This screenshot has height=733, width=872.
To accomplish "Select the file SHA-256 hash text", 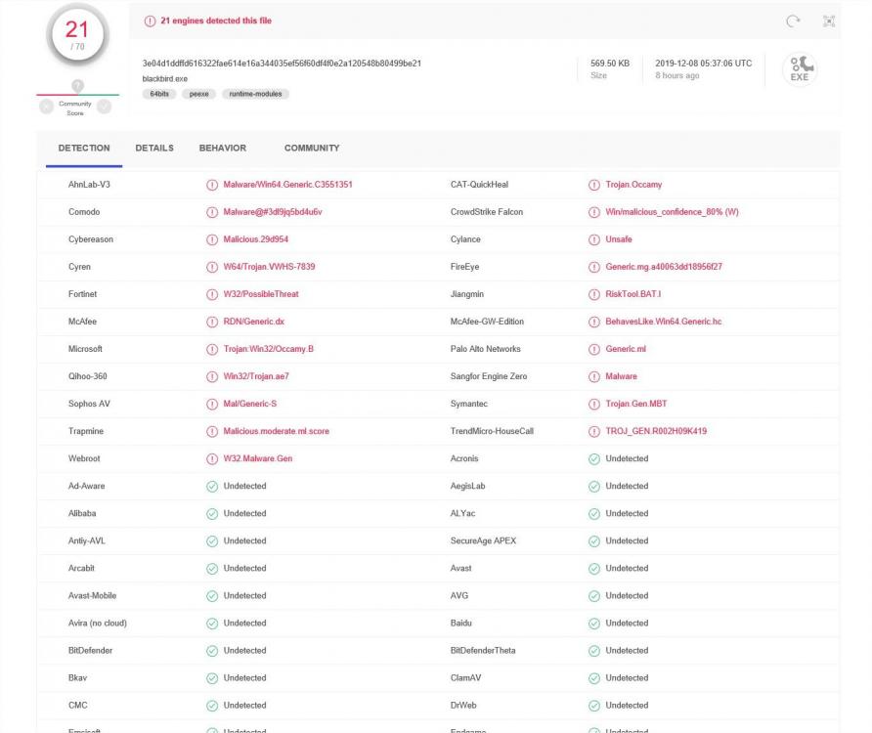I will click(x=282, y=64).
